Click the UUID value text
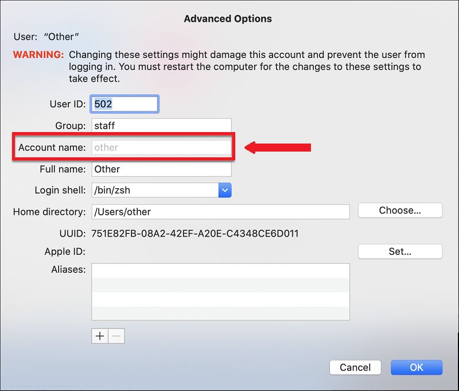The image size is (459, 391). click(x=195, y=234)
